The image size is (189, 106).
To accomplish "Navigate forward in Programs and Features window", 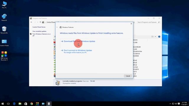I will (35, 22).
